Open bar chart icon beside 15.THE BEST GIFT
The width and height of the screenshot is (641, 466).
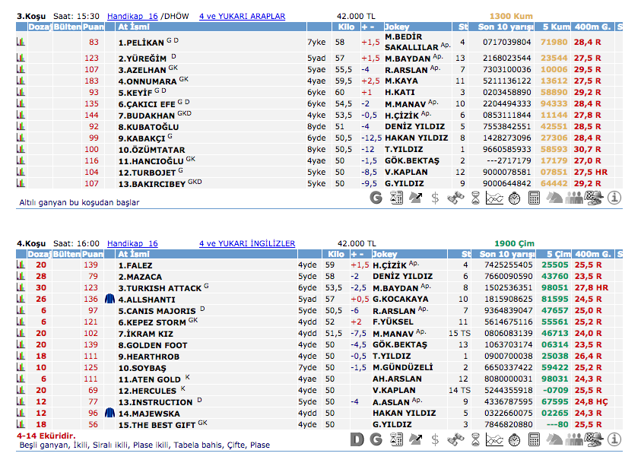[21, 425]
